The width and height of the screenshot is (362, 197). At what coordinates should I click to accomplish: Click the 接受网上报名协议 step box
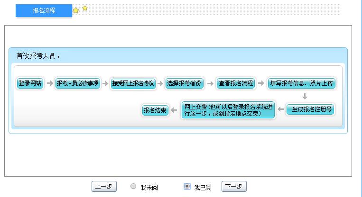[x=133, y=83]
